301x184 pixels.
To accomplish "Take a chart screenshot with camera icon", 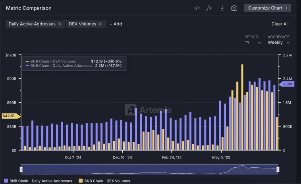I will pyautogui.click(x=234, y=8).
